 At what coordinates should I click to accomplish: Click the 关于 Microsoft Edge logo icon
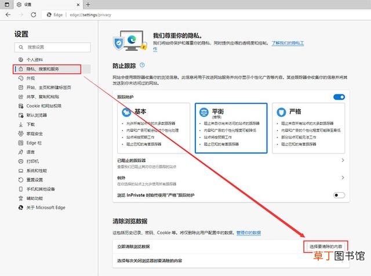pos(21,208)
